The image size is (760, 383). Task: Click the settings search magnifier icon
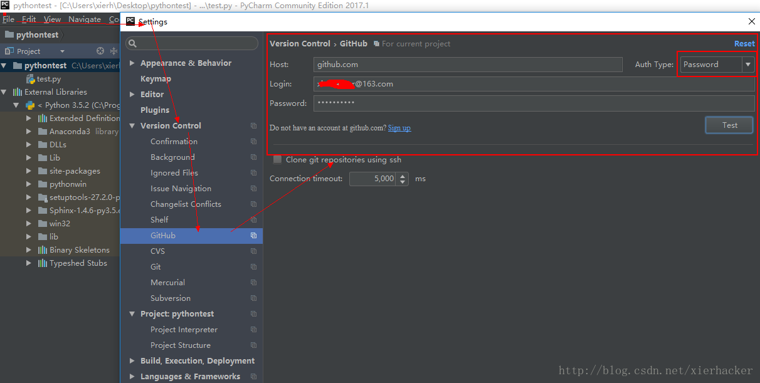click(x=132, y=44)
